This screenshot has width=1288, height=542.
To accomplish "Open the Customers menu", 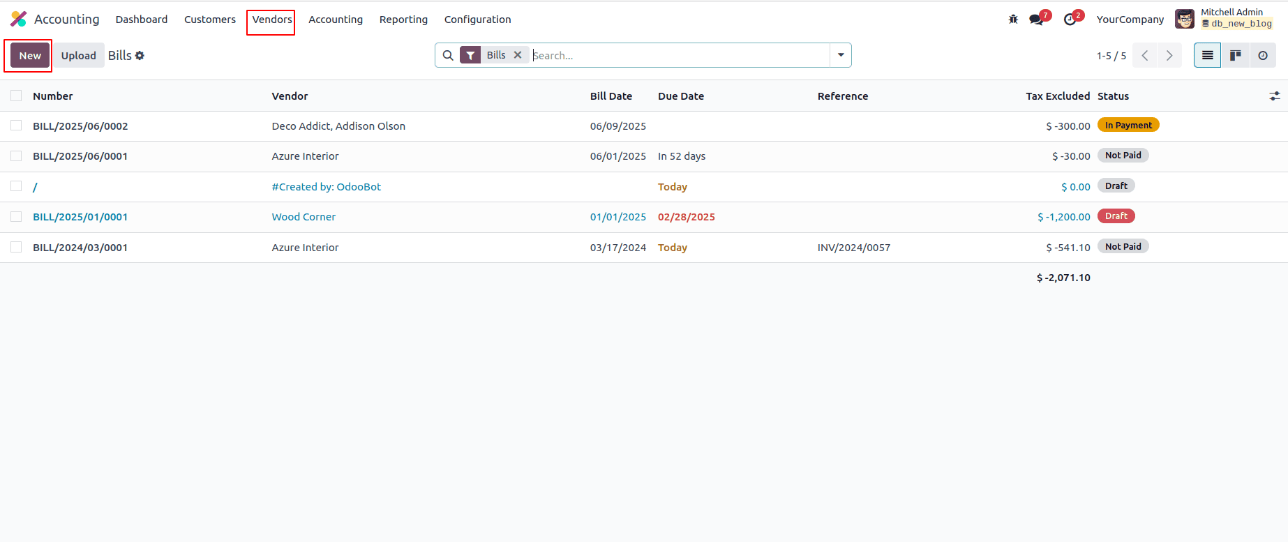I will [210, 20].
